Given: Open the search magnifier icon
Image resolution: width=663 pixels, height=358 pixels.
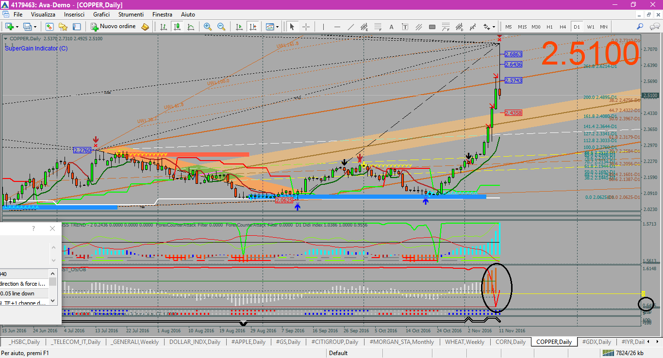Looking at the screenshot, I should point(640,27).
